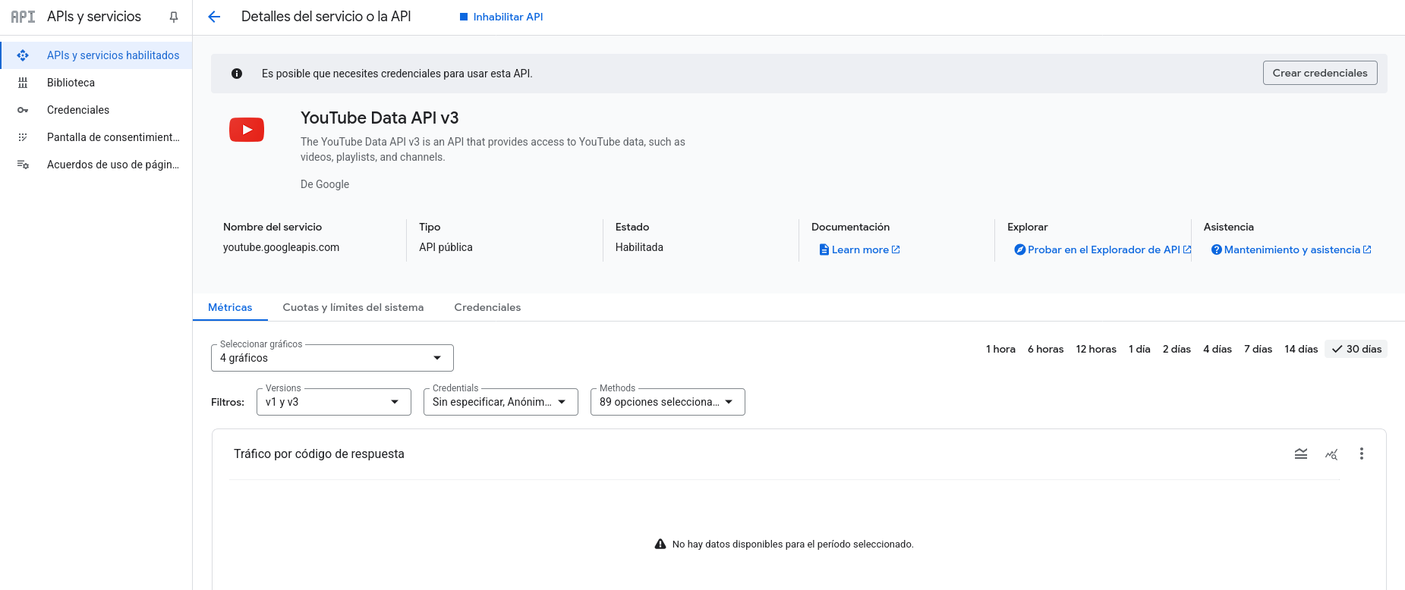Click the Tráfico por código de respuesta heading

[x=319, y=453]
